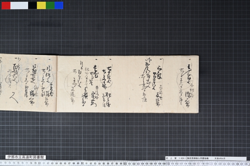Viewport: 250px width, 166px height.
Task: Click the 80 mark on the ruler
Action: [40, 163]
